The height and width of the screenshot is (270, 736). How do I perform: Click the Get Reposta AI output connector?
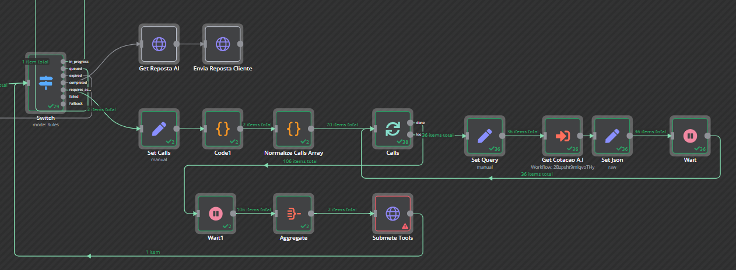click(176, 44)
